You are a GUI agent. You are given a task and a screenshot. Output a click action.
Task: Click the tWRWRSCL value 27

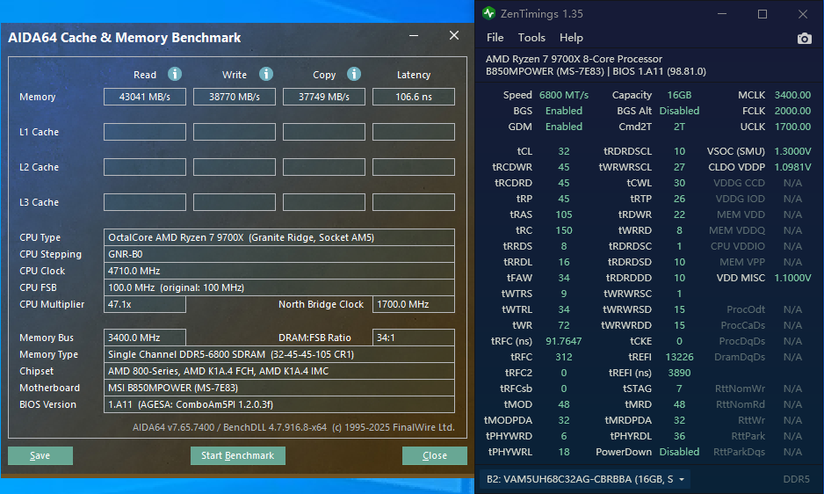[x=679, y=167]
